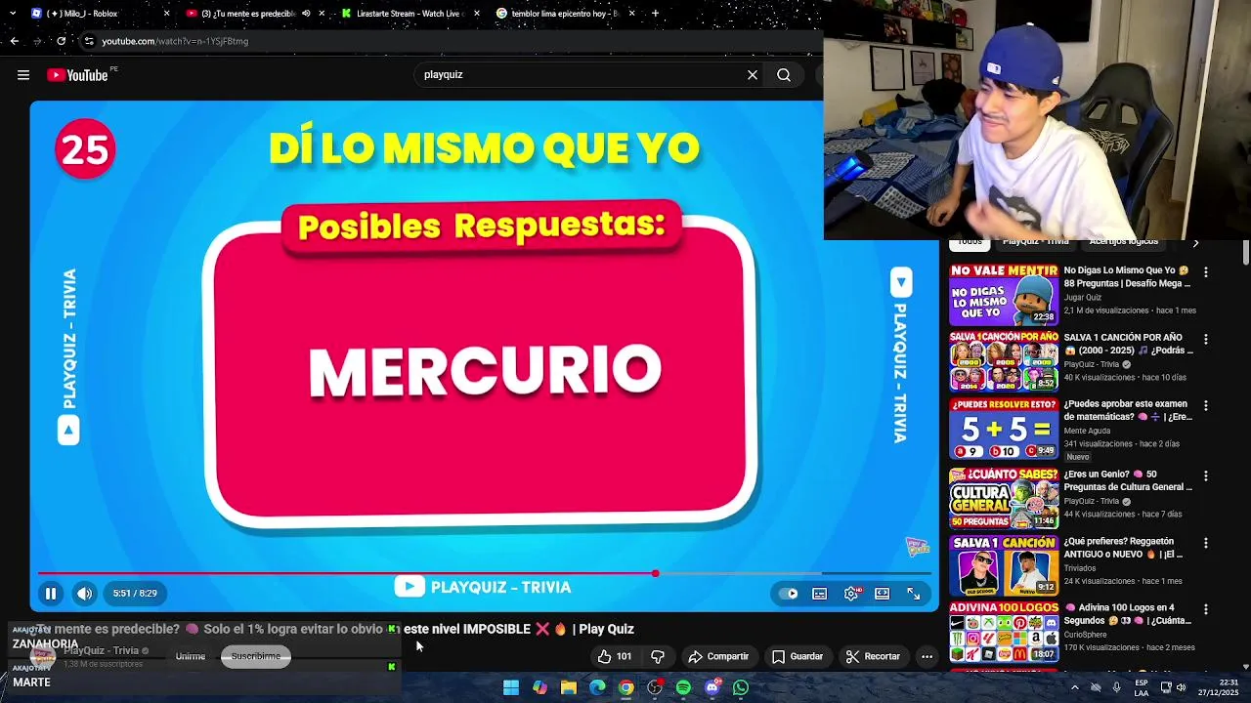
Task: Open options menu for math exam video
Action: point(1206,406)
